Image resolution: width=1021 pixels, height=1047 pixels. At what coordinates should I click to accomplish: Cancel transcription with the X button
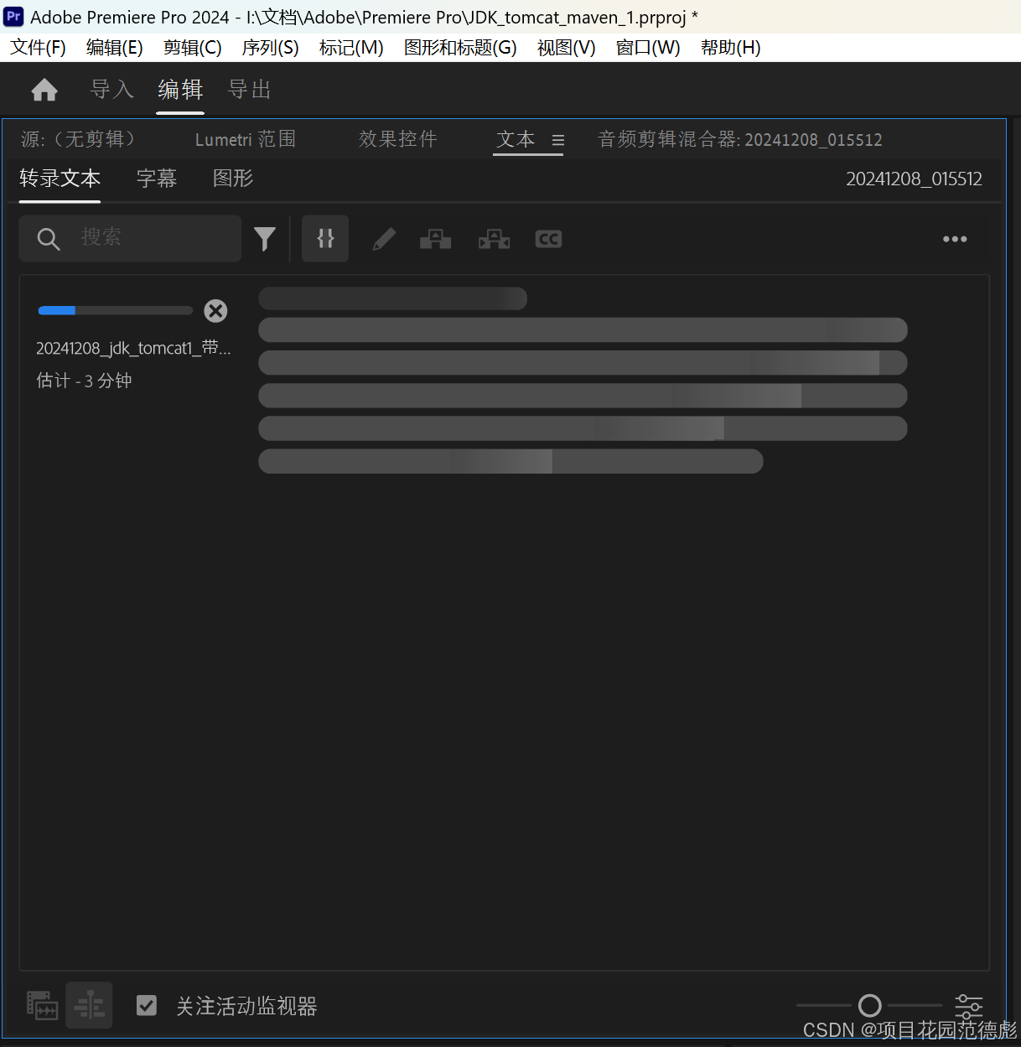(215, 311)
